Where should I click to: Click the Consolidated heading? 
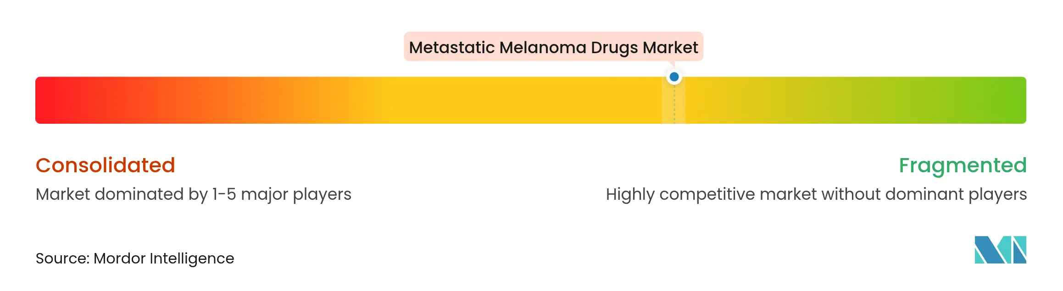click(106, 165)
